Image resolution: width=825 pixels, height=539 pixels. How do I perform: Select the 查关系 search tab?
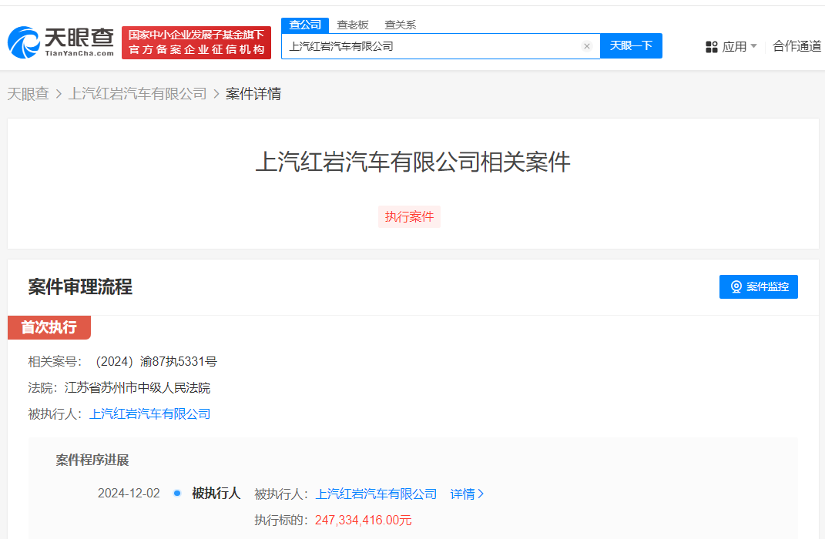point(400,25)
